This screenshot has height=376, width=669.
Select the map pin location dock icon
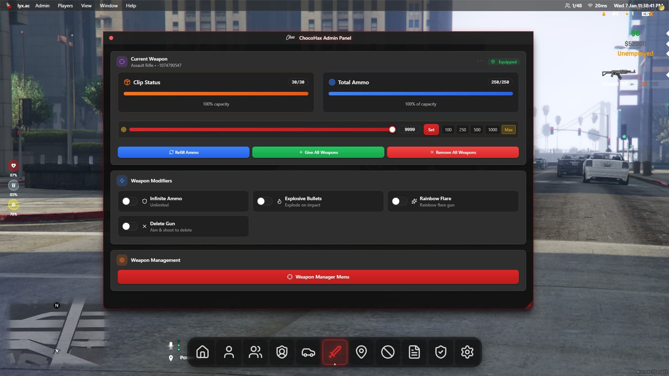coord(361,352)
